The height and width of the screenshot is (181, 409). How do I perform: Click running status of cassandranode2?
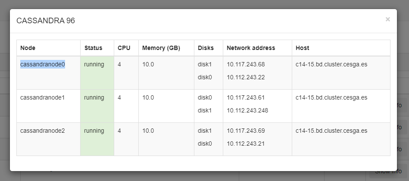(x=94, y=131)
